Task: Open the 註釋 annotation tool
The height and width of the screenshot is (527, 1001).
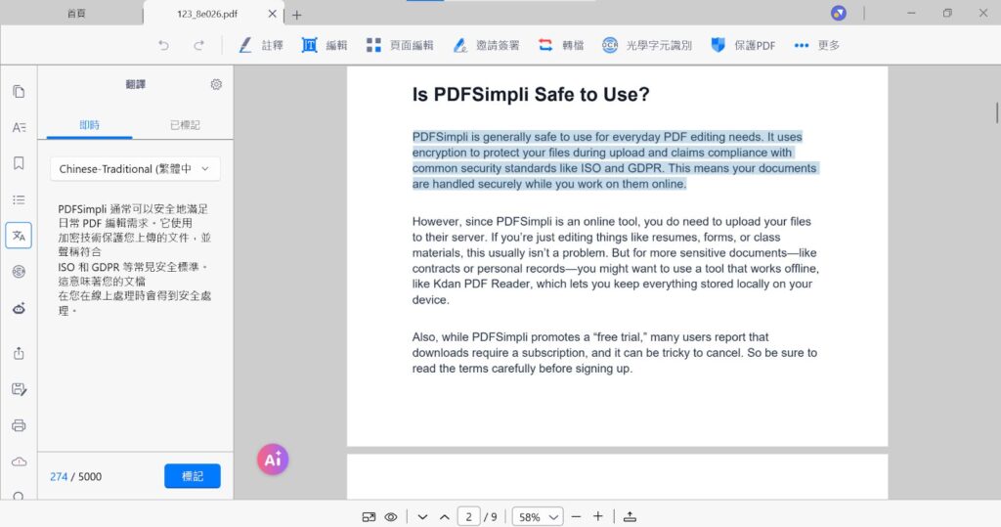Action: (260, 45)
